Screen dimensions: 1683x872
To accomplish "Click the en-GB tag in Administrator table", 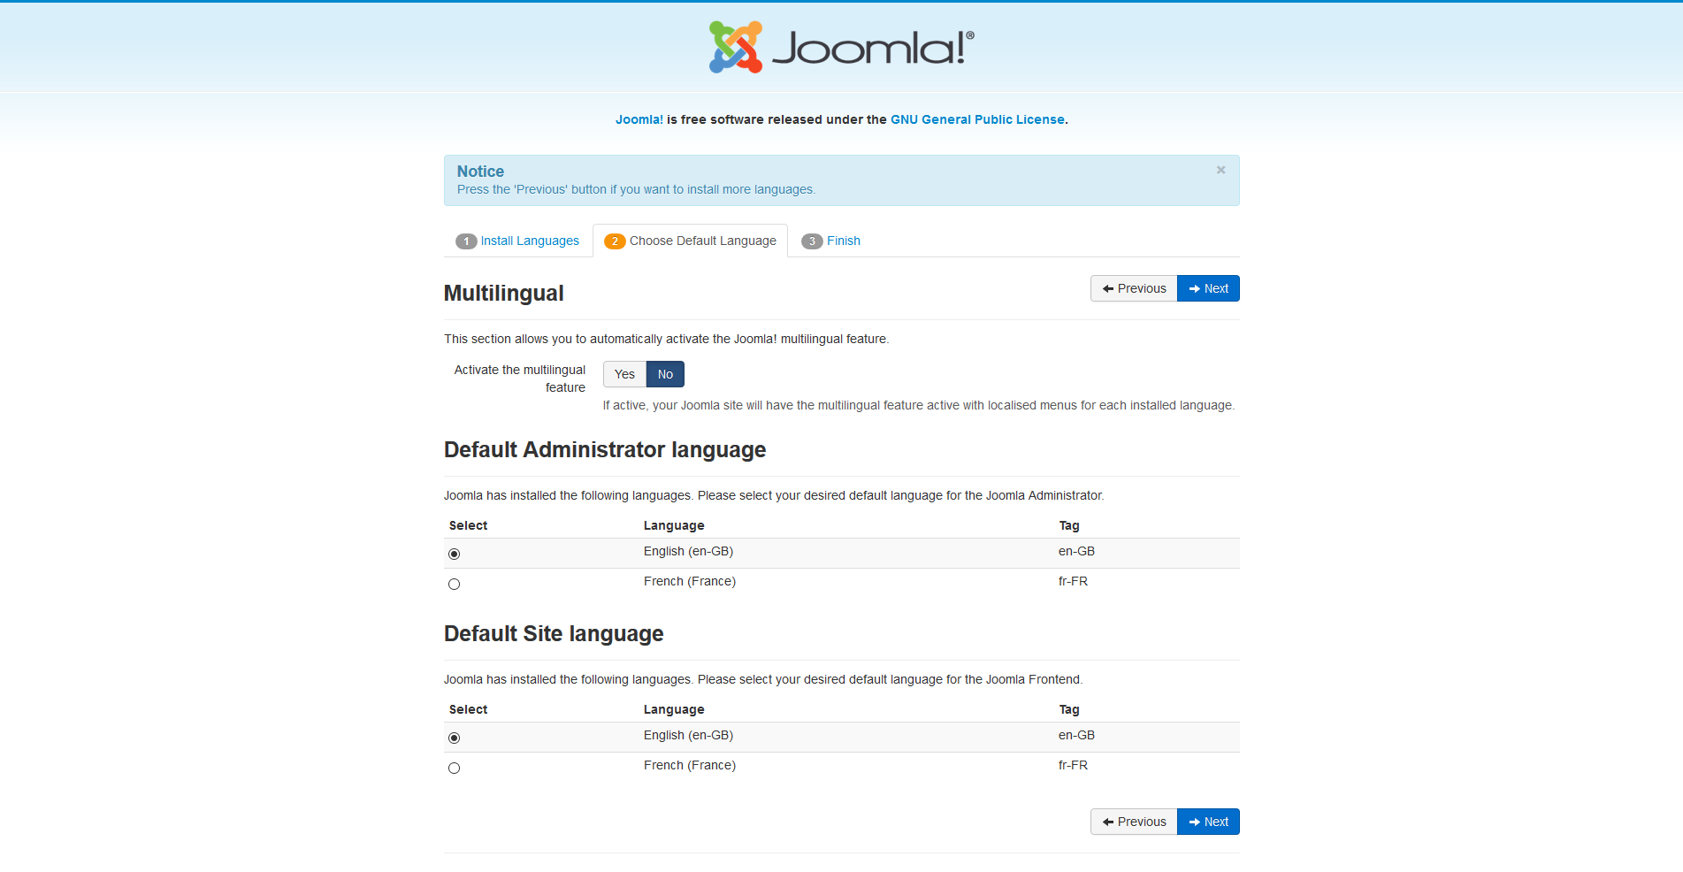I will click(1076, 551).
